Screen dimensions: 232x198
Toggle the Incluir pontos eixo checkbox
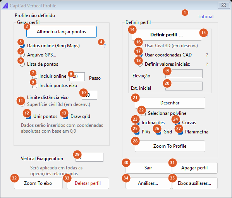click(x=34, y=86)
